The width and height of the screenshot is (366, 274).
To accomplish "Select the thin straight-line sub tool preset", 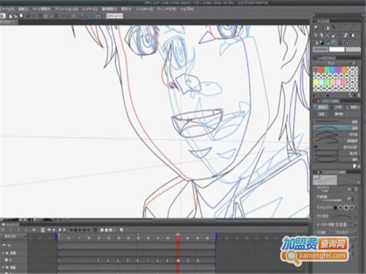I will [335, 122].
